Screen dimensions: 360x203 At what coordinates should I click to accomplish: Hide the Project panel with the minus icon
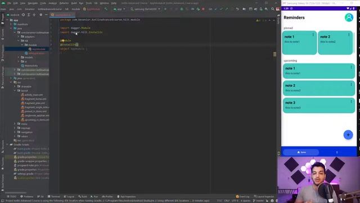click(46, 15)
